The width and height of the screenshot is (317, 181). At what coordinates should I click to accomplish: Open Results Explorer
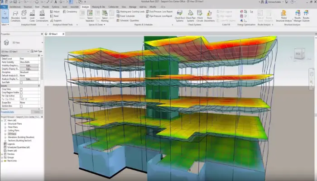(x=307, y=15)
